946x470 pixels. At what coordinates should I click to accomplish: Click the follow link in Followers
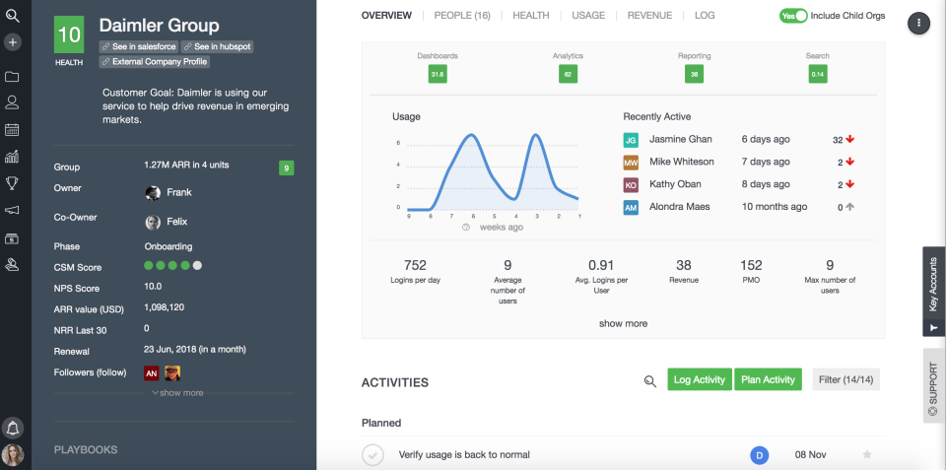(x=112, y=372)
